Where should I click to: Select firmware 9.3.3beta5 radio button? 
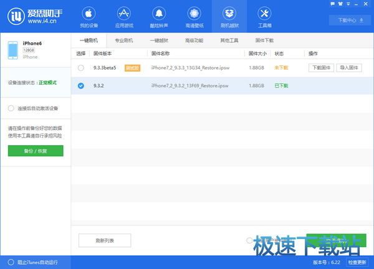pyautogui.click(x=81, y=68)
